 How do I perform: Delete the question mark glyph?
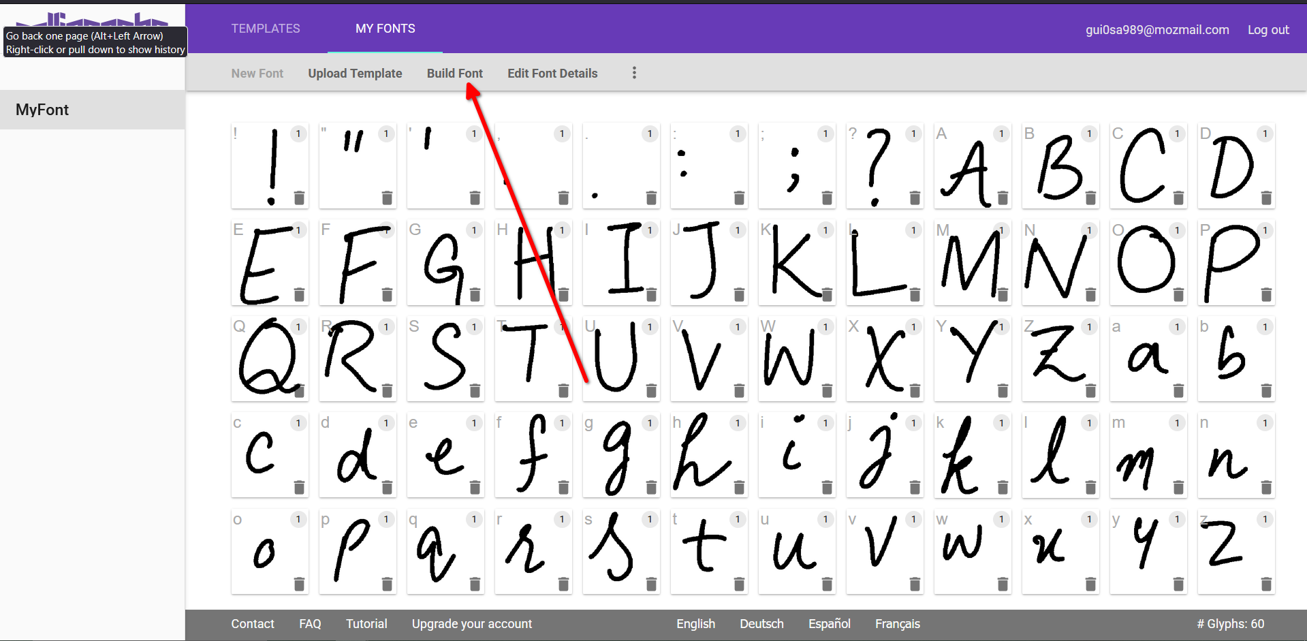point(915,198)
